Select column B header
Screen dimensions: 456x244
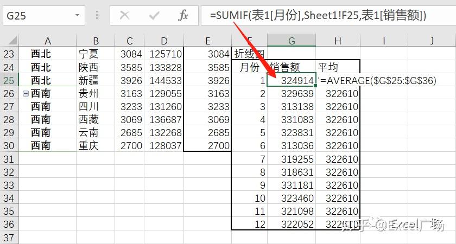tap(96, 41)
